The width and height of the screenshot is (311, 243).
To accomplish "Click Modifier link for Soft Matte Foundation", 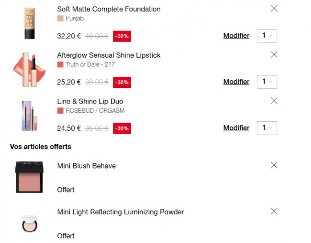I will pos(236,36).
